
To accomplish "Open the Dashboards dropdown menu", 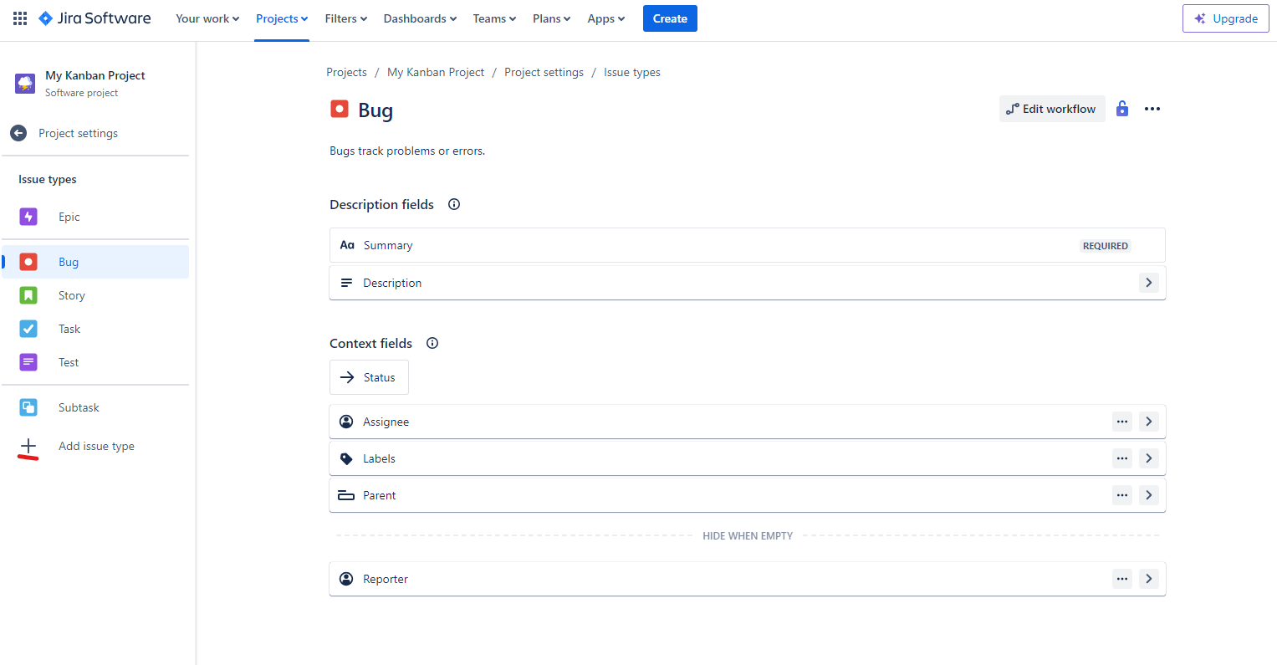I will (420, 18).
